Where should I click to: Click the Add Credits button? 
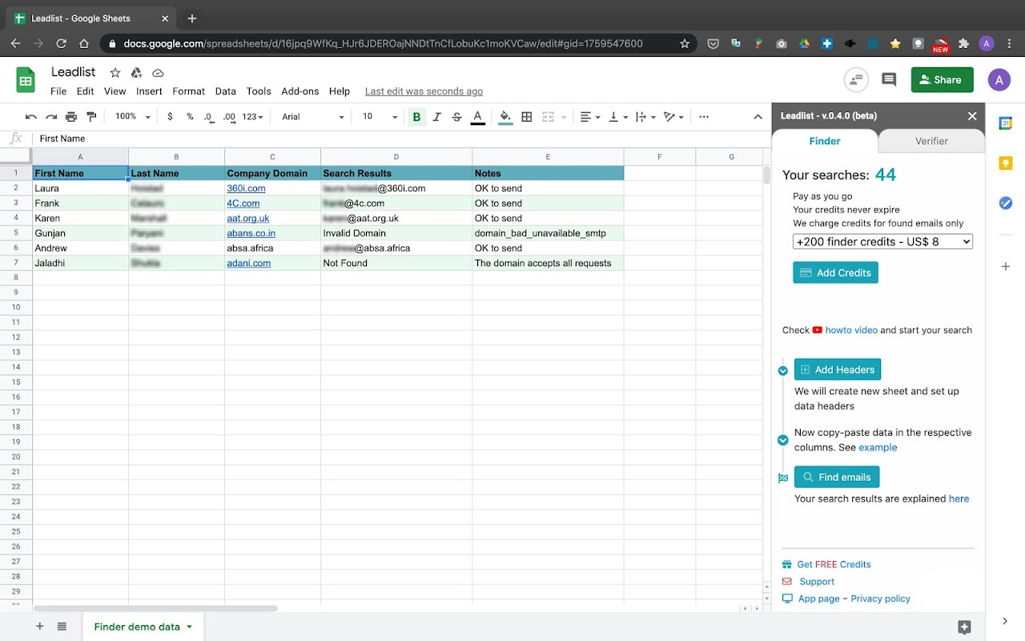click(835, 272)
